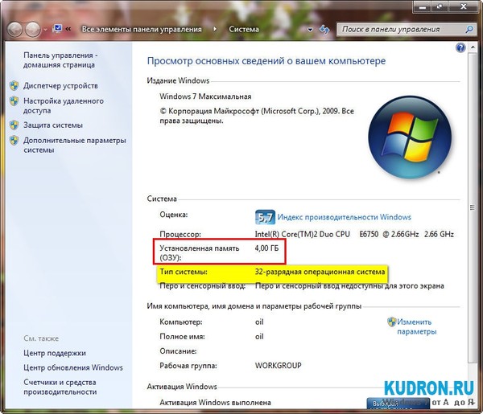Click the scrollbar up arrow
Image resolution: width=483 pixels, height=414 pixels.
pos(473,47)
